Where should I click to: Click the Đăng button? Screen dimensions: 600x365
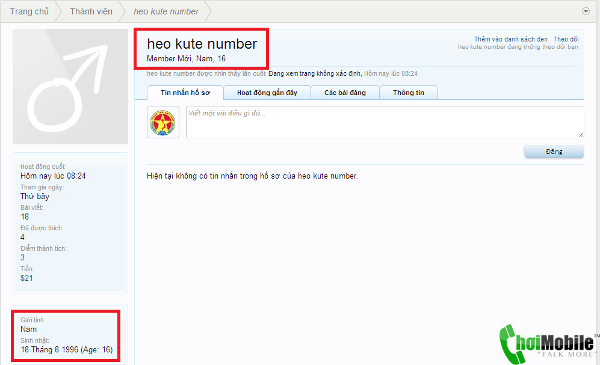pyautogui.click(x=554, y=152)
